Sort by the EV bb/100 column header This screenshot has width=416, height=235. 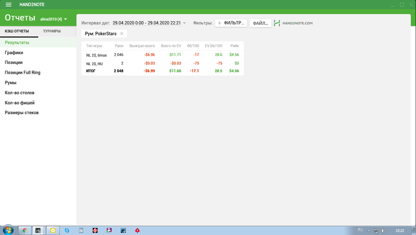coord(213,46)
